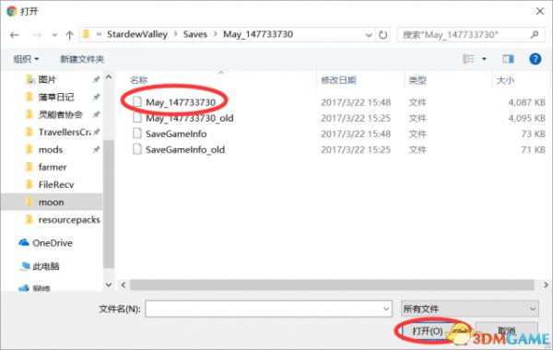Expand the file name history dropdown
This screenshot has width=553, height=350.
click(x=386, y=309)
